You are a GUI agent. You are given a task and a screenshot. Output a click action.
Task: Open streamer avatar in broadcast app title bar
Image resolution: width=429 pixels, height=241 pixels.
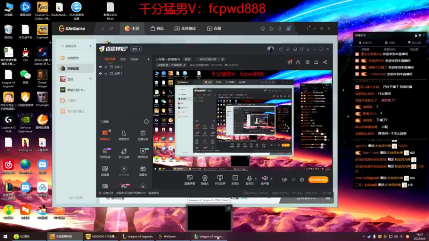tap(270, 49)
